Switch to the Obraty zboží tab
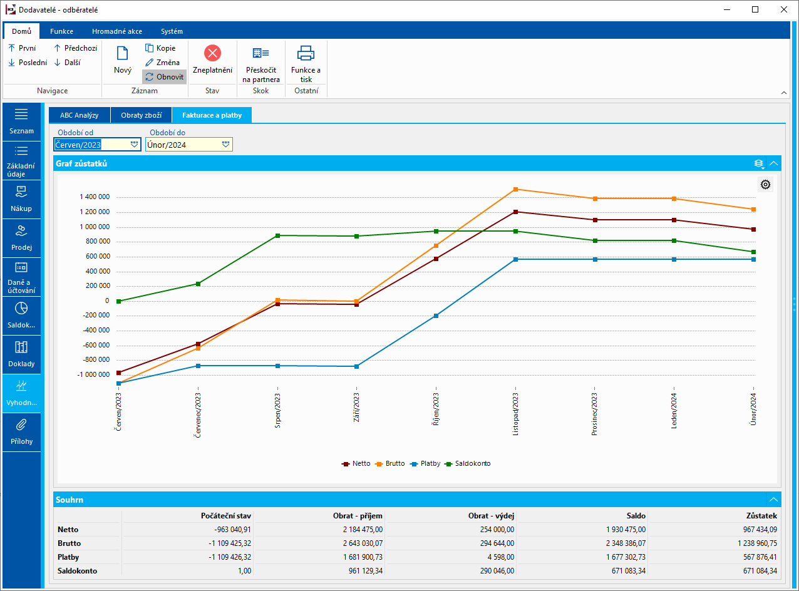Screen dimensions: 799x591 (141, 115)
